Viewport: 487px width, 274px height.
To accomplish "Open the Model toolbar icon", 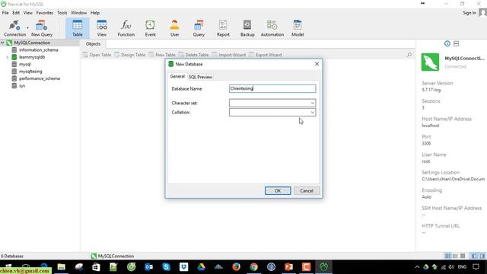I will pos(298,28).
